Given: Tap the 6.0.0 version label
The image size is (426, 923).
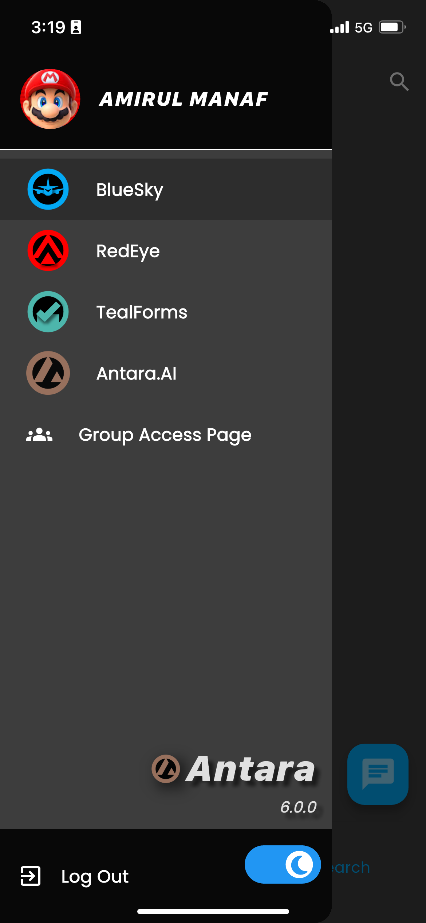Looking at the screenshot, I should click(299, 807).
